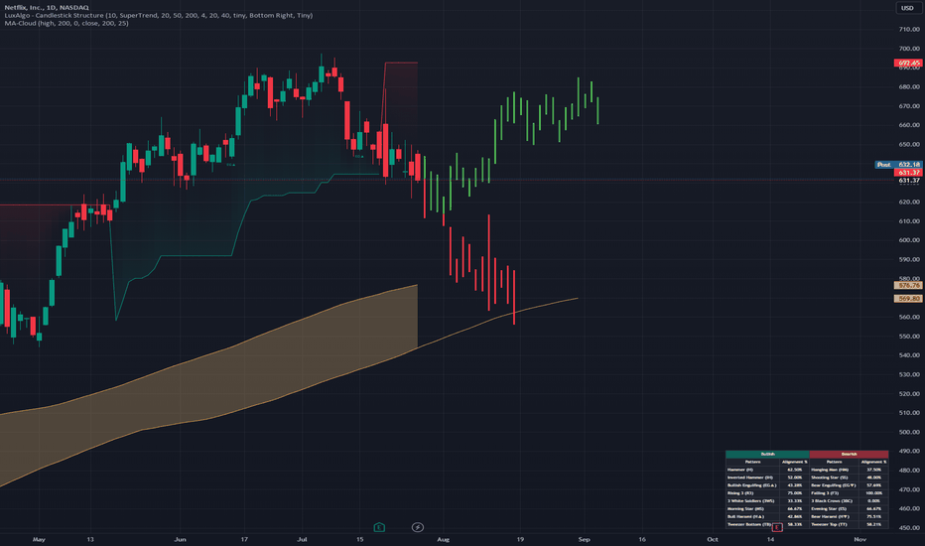Click the Bullish table header

click(767, 454)
